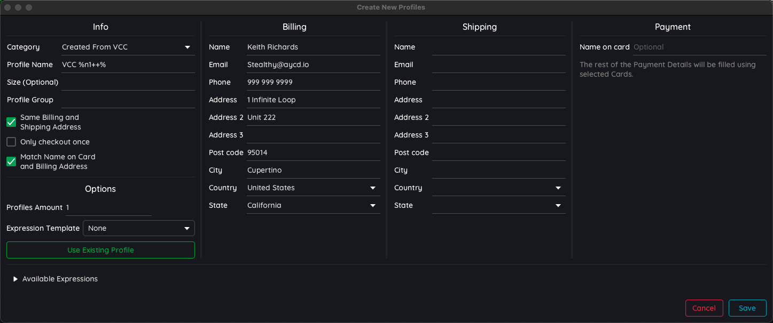Click the Profiles Amount field

[x=108, y=207]
